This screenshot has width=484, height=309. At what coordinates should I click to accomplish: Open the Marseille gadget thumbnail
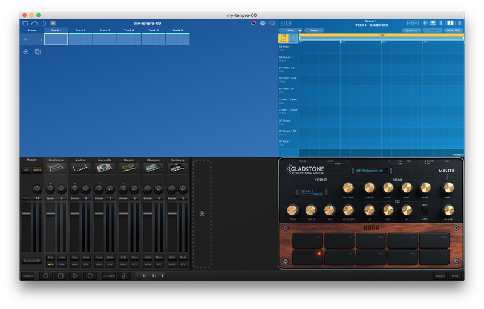click(x=105, y=168)
